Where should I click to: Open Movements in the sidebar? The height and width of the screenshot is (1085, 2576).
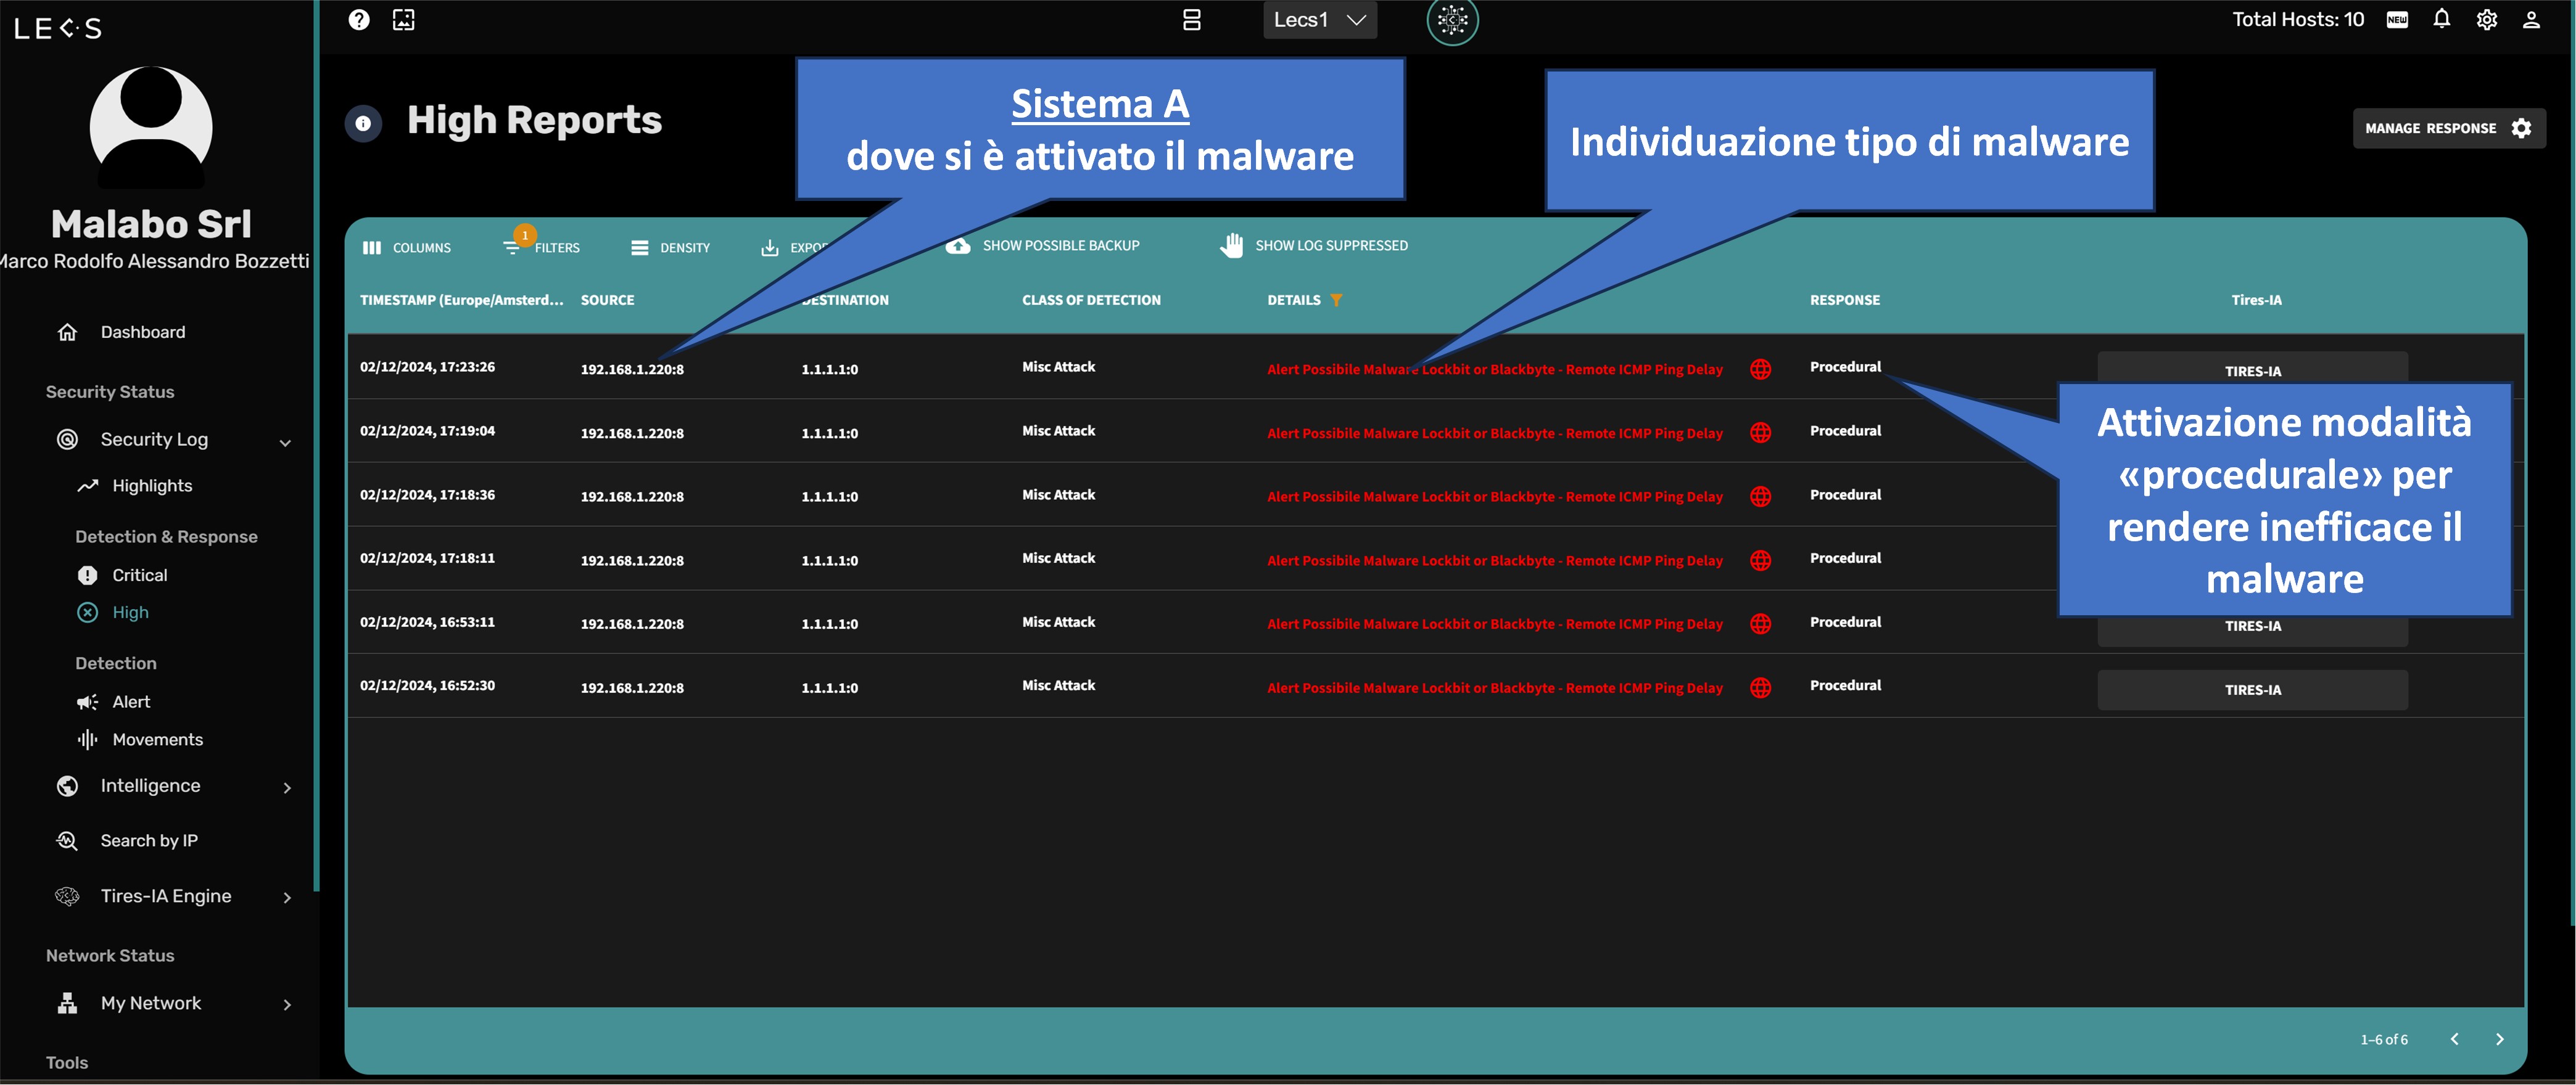click(157, 740)
